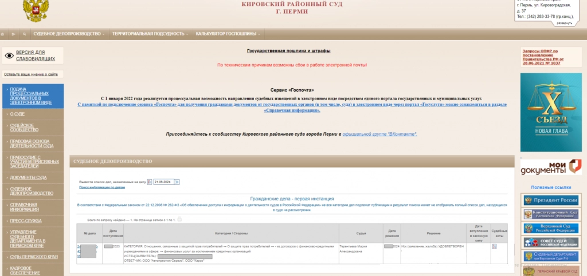The image size is (587, 276).
Task: Click the 'Дата поступления' column header
Action: click(113, 234)
